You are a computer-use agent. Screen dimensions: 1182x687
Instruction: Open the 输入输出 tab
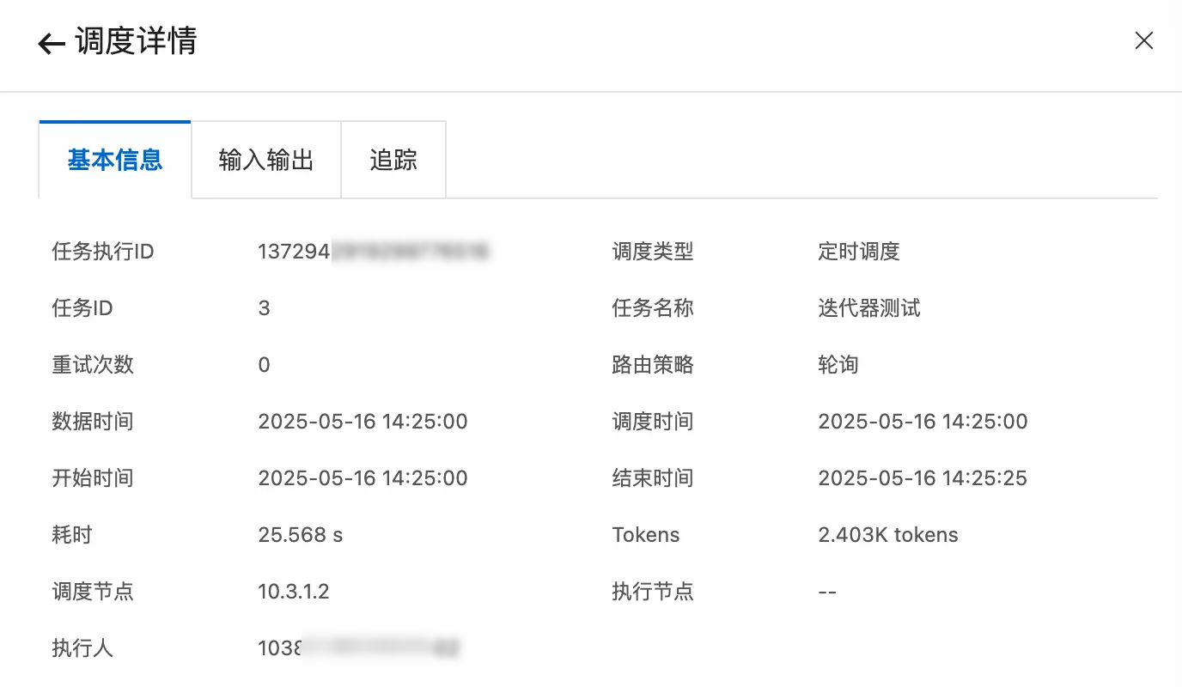266,160
